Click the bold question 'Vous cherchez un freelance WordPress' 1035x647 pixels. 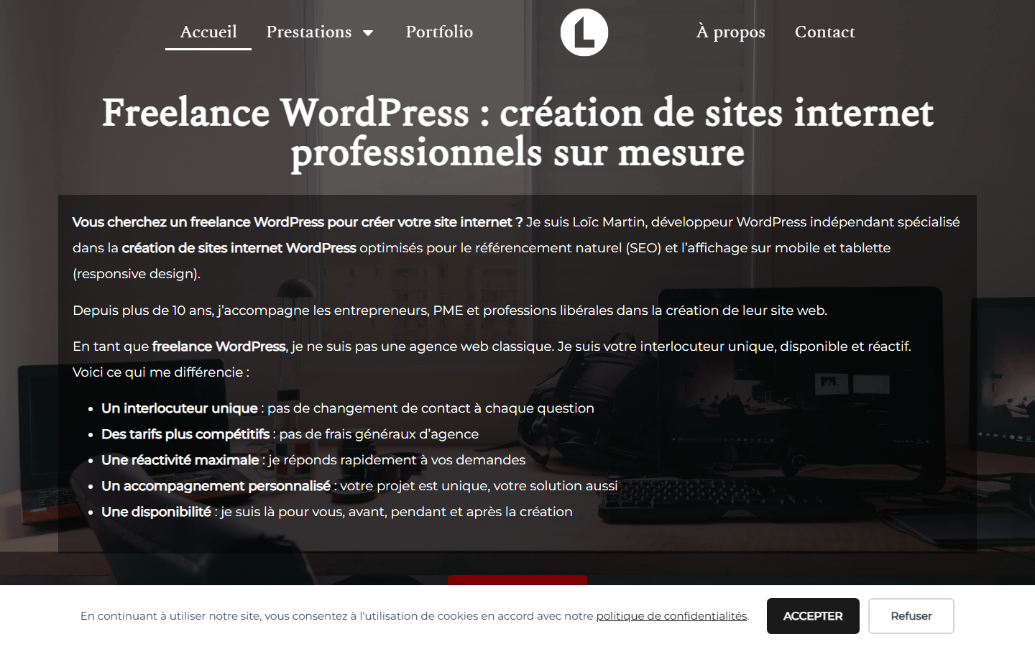pyautogui.click(x=298, y=222)
